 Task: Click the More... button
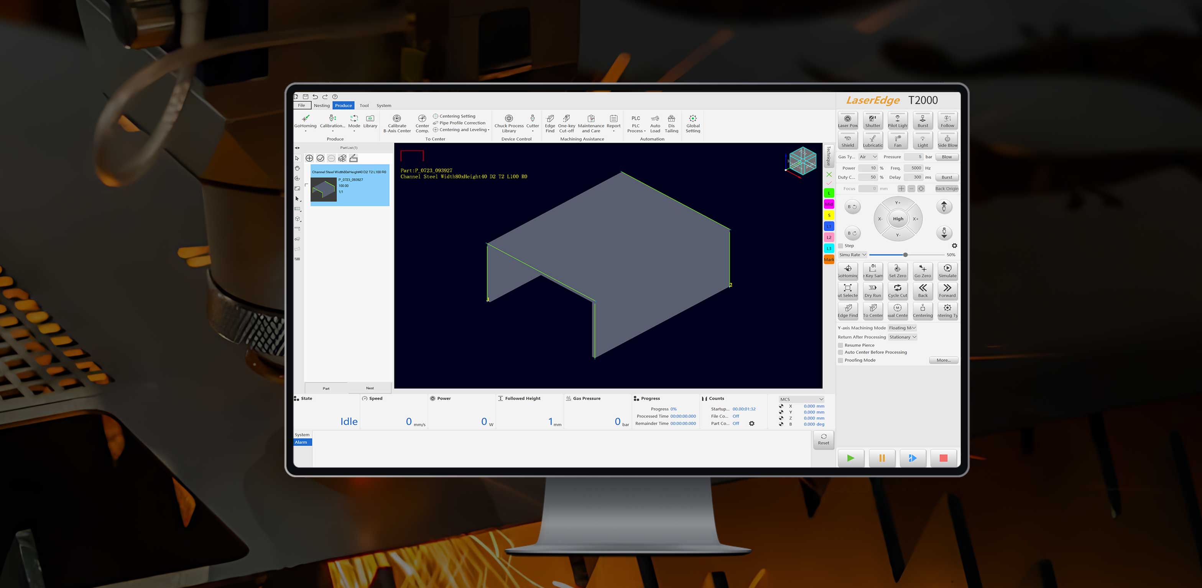pyautogui.click(x=943, y=360)
